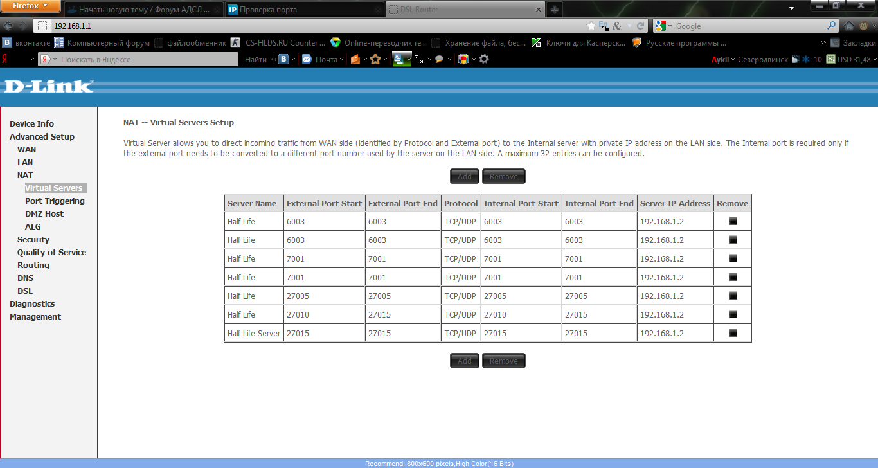
Task: Open the new tab plus button
Action: (x=554, y=10)
